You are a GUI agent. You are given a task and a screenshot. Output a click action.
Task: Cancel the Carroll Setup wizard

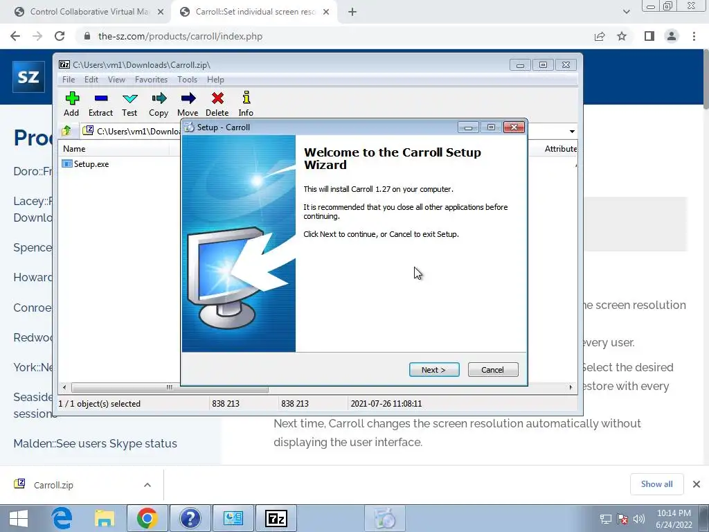(493, 370)
